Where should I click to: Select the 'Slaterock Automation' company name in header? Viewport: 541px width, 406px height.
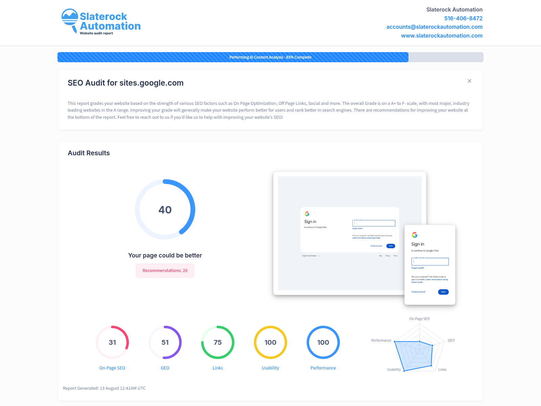click(x=454, y=9)
